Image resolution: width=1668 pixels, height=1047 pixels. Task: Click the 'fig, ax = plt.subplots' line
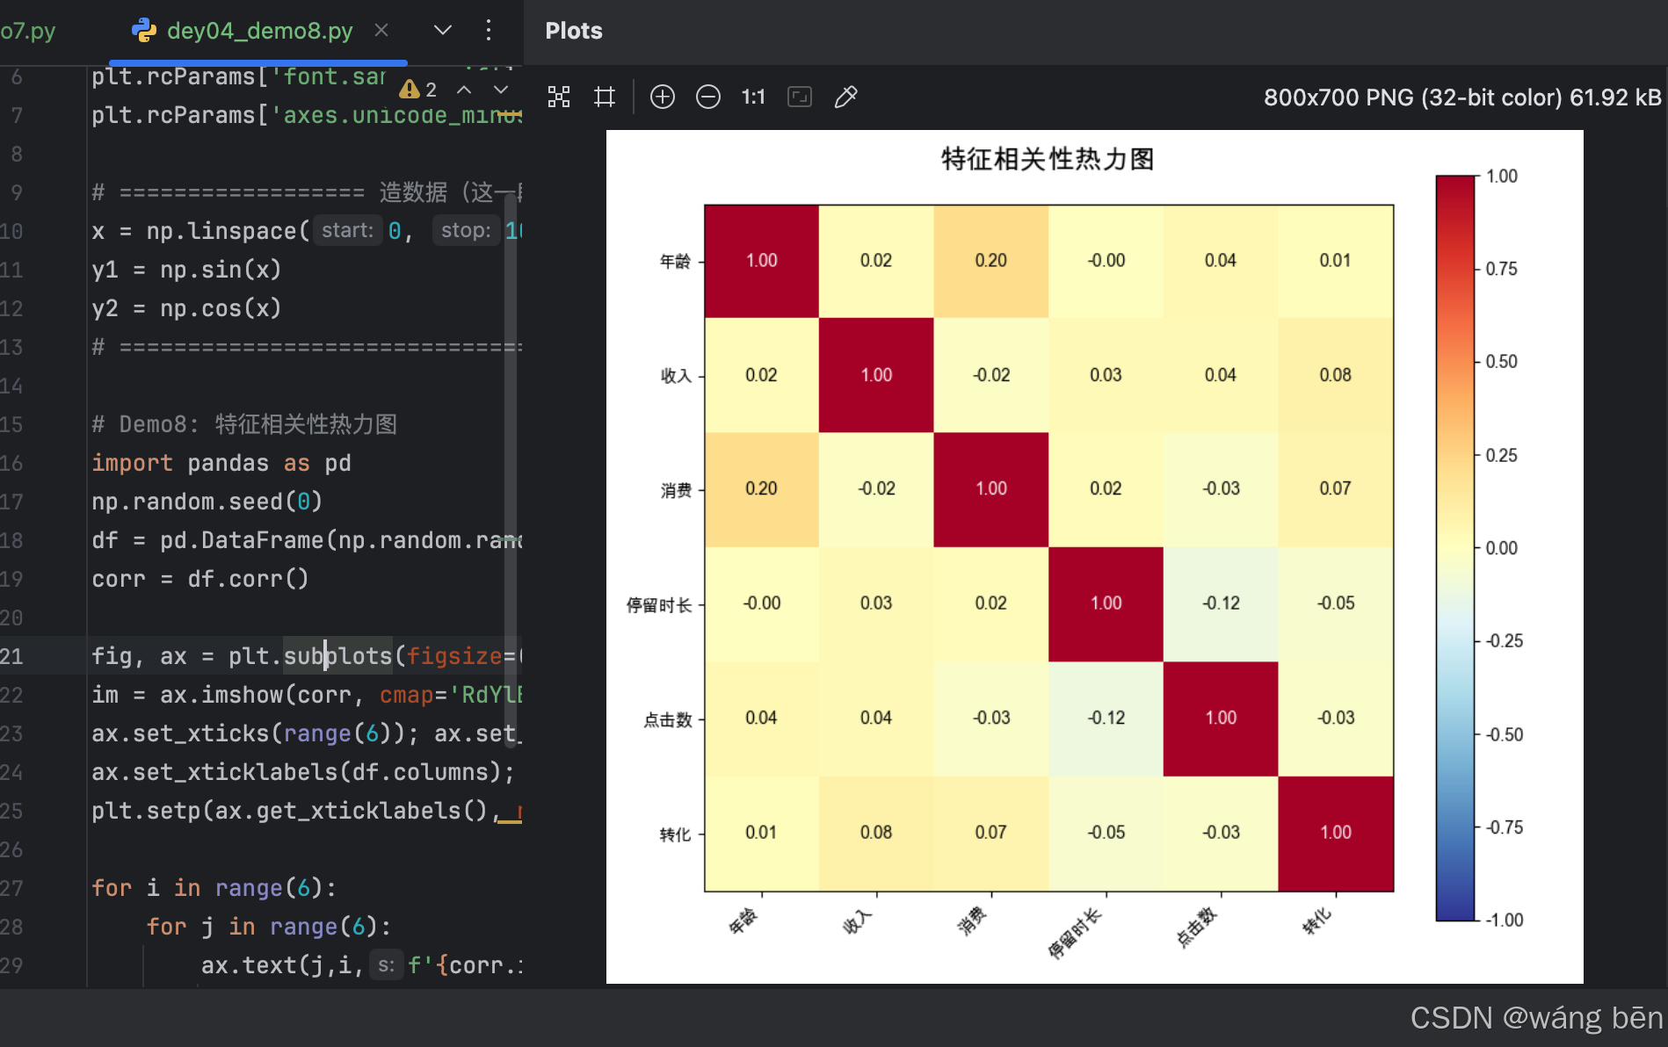[307, 656]
